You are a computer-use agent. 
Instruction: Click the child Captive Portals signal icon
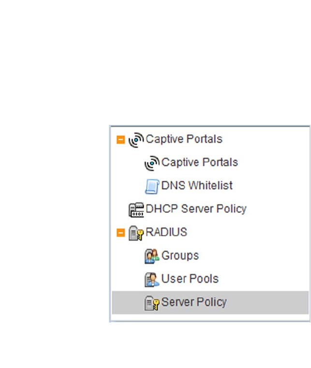152,163
